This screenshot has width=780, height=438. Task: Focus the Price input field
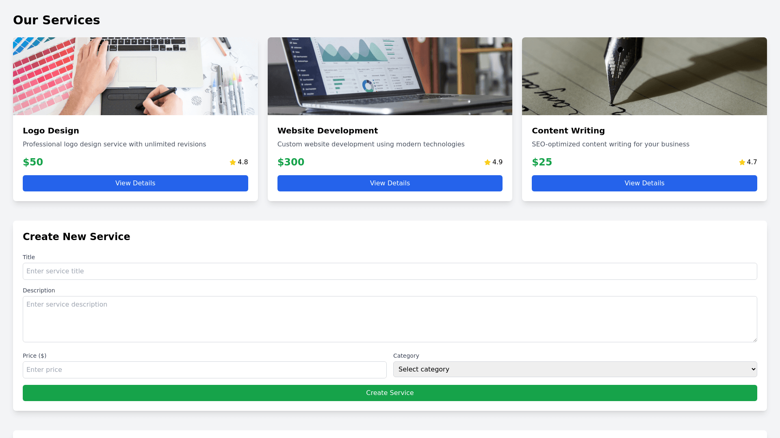point(204,370)
